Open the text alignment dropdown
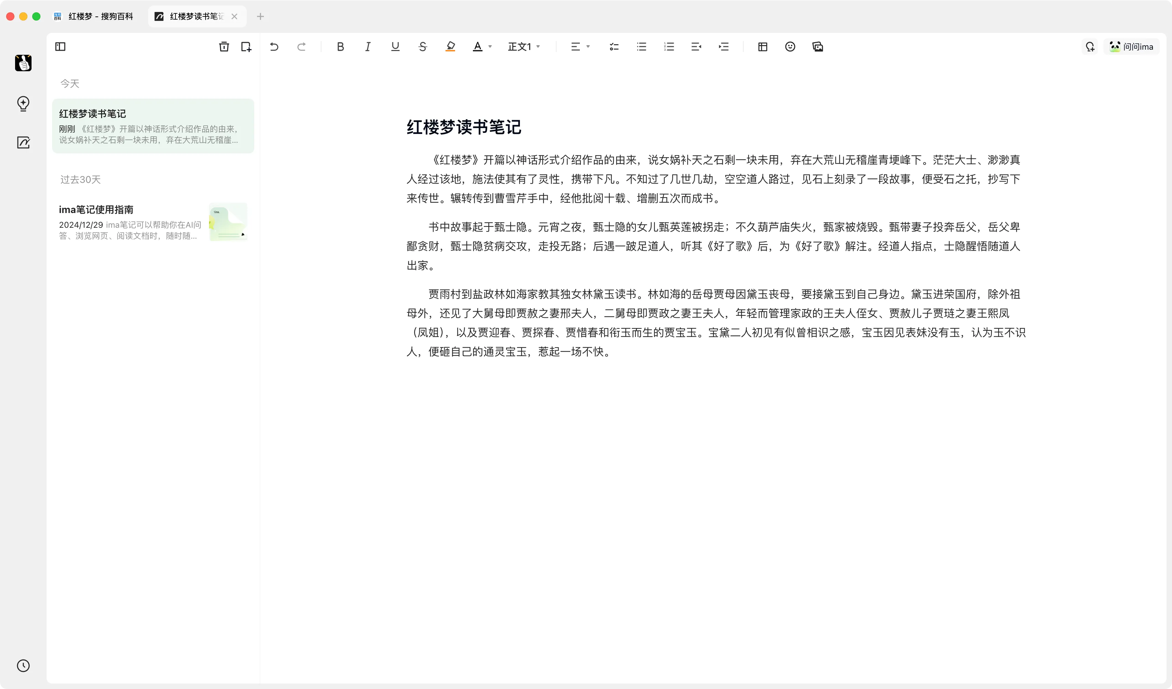Viewport: 1172px width, 689px height. coord(580,47)
